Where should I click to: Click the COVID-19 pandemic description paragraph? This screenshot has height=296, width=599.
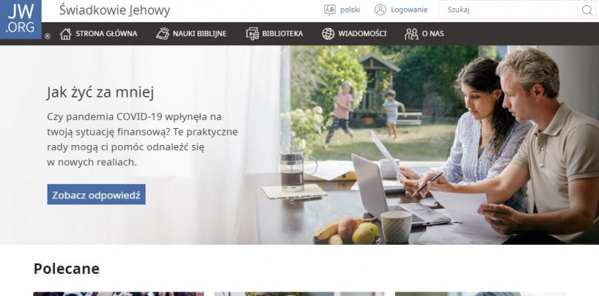click(142, 139)
